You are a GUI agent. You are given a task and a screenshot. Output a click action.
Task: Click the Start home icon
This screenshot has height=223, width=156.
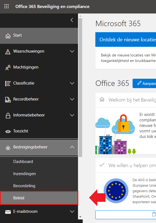tap(8, 36)
